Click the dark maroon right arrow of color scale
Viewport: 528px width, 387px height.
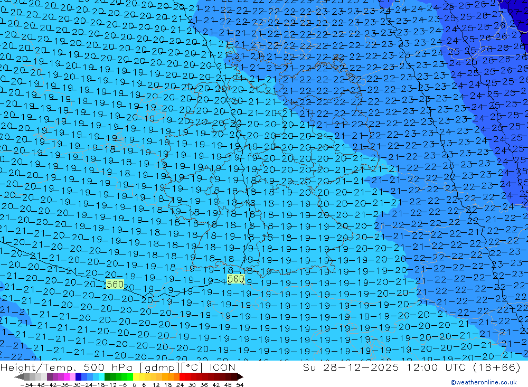(x=240, y=376)
